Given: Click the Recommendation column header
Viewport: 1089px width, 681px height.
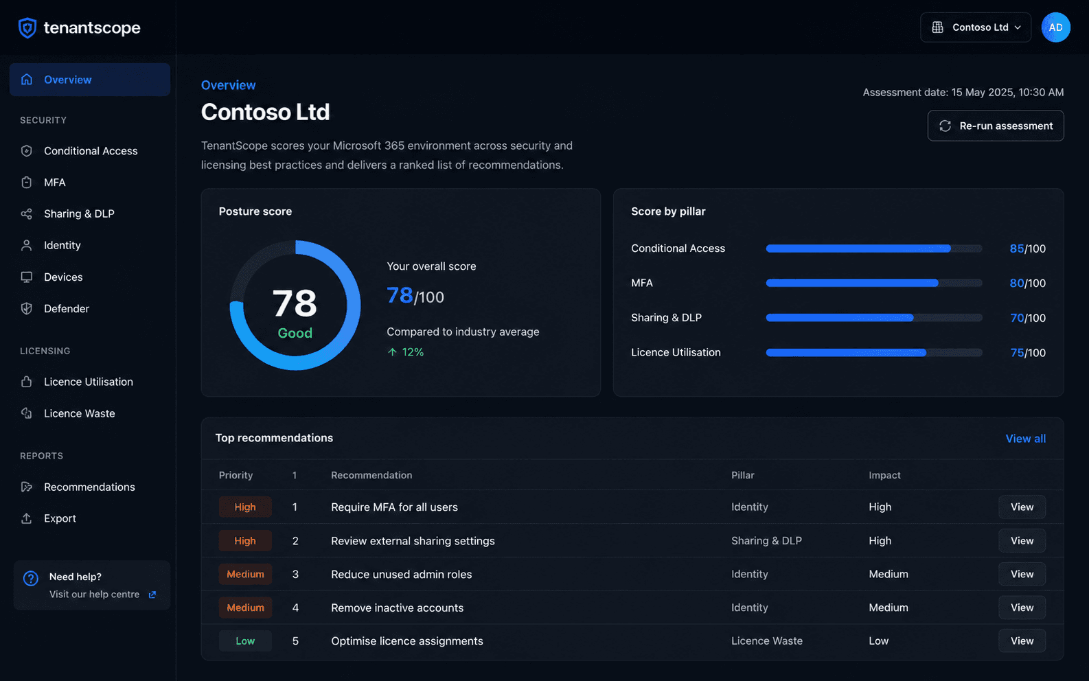Looking at the screenshot, I should [x=371, y=475].
